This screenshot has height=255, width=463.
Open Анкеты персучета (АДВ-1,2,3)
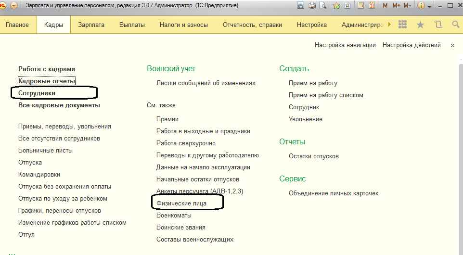point(200,191)
